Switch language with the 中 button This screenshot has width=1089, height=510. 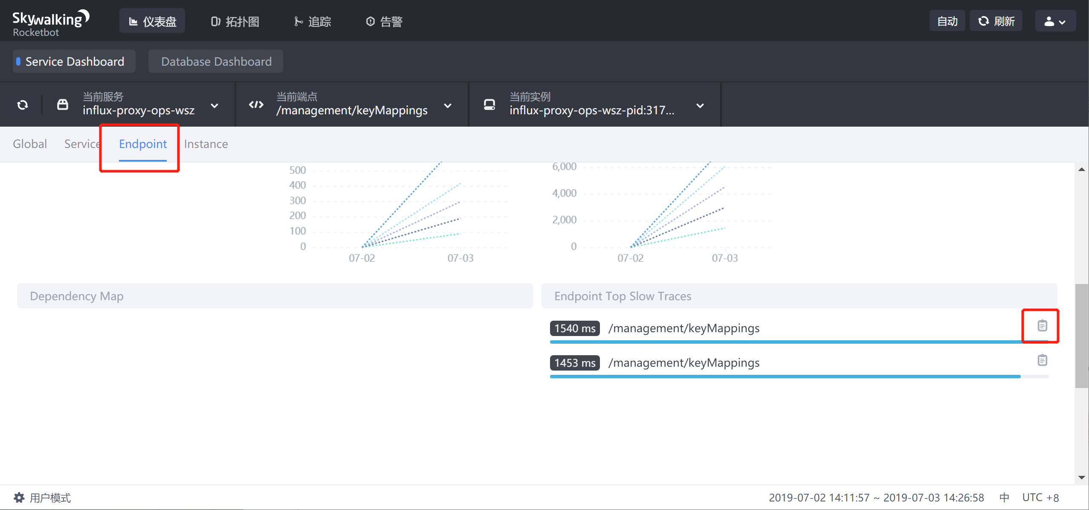pos(1004,498)
